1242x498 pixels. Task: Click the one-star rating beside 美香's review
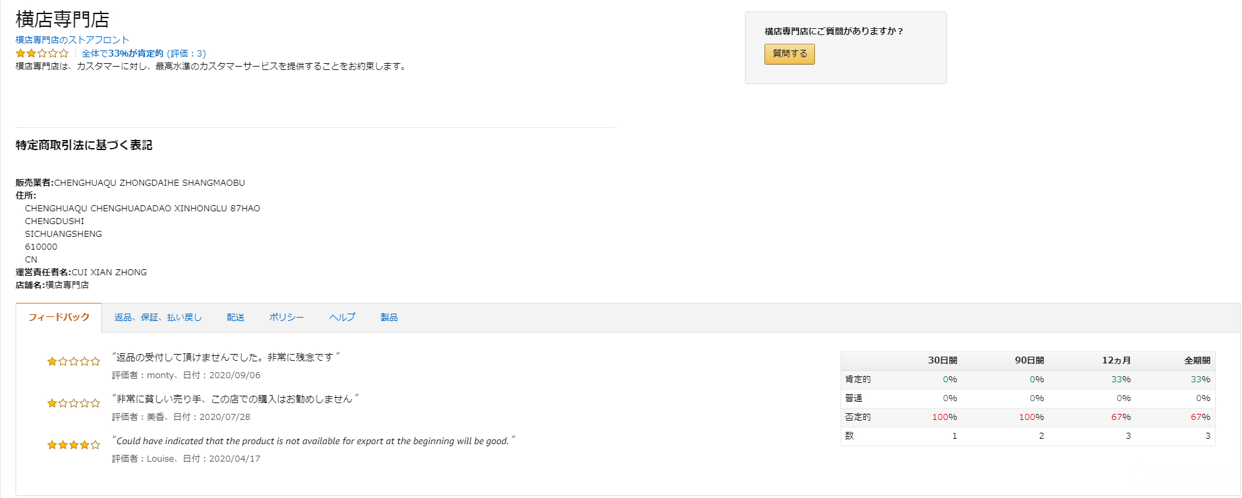pyautogui.click(x=73, y=403)
